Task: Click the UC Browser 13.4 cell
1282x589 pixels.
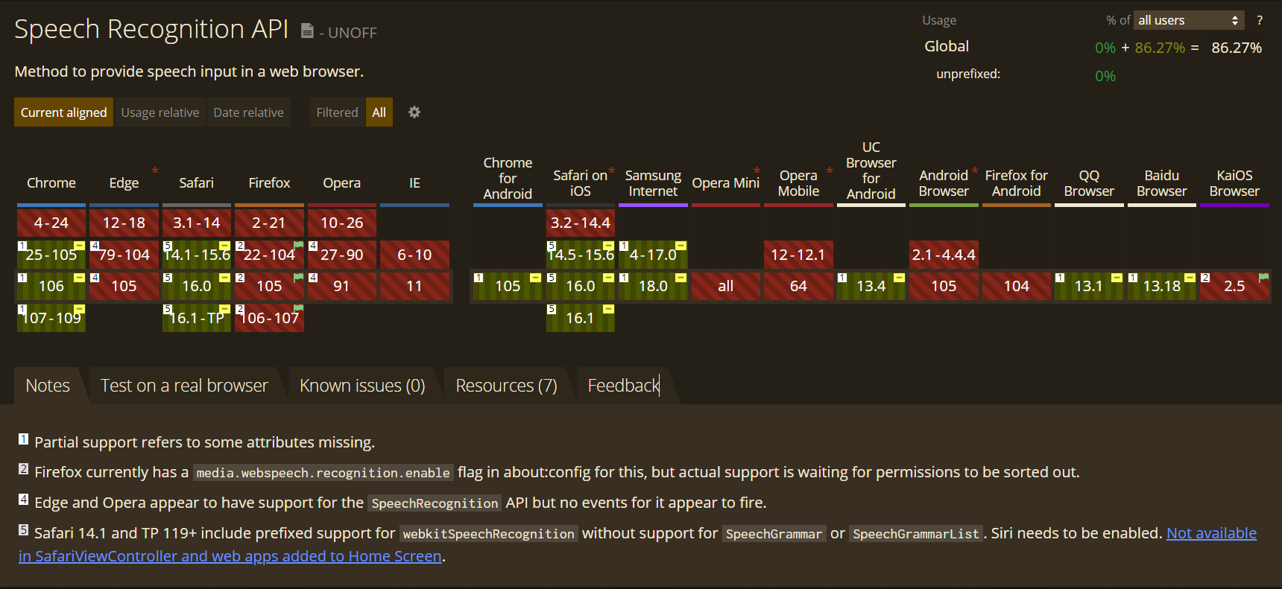Action: (x=871, y=286)
